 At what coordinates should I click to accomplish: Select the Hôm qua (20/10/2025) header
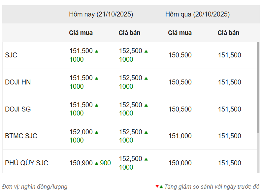point(197,15)
